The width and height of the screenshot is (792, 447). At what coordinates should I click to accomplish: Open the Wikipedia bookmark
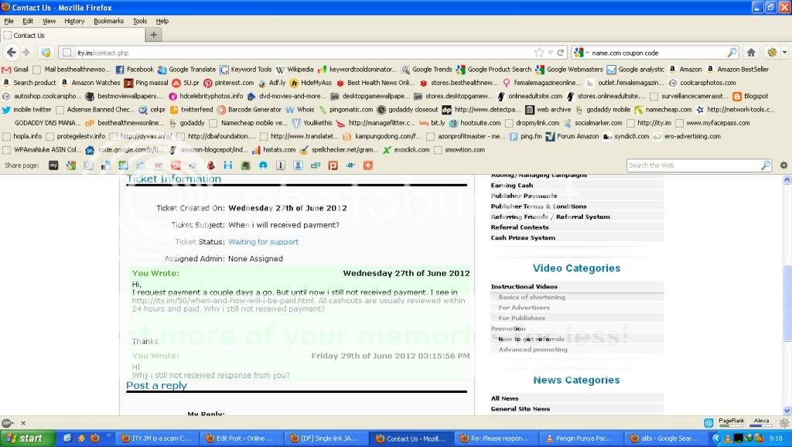[295, 70]
